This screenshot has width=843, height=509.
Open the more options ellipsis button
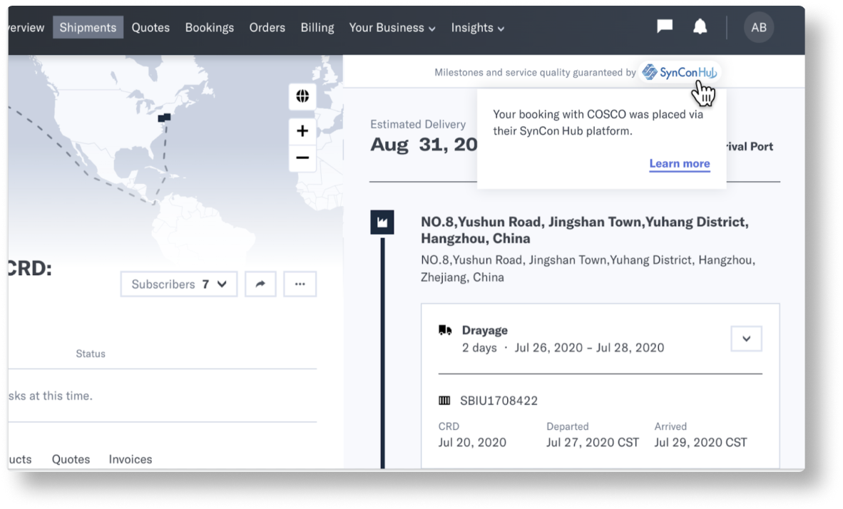point(300,284)
